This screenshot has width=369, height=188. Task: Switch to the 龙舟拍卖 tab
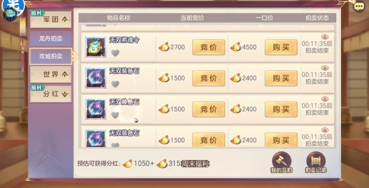(x=51, y=39)
